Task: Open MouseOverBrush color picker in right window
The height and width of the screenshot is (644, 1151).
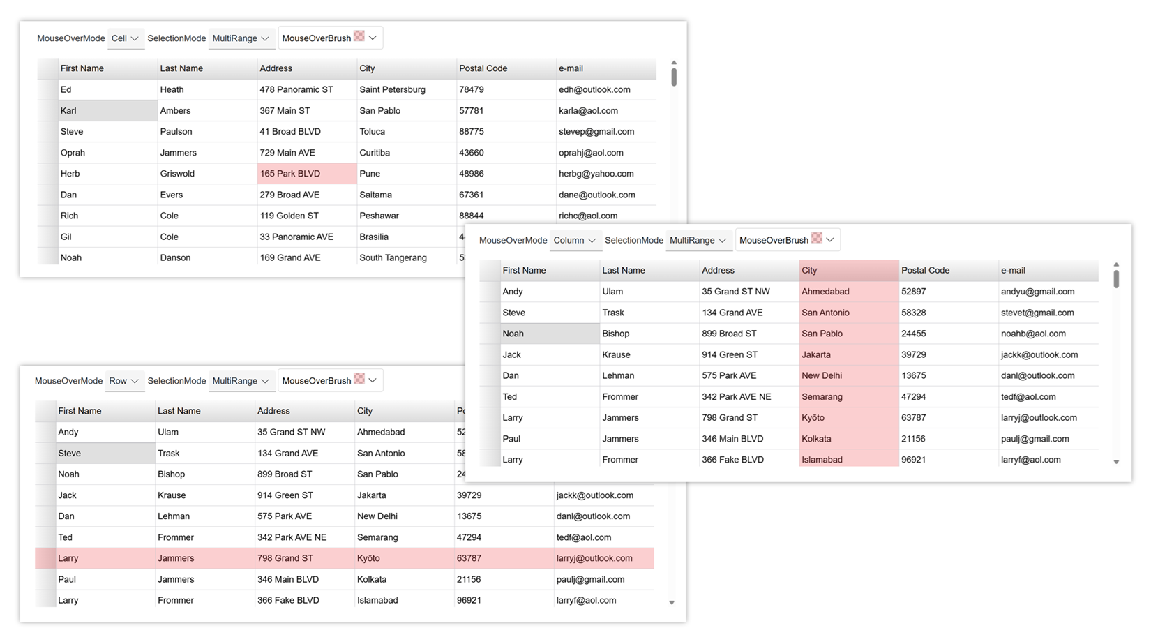Action: (x=788, y=239)
